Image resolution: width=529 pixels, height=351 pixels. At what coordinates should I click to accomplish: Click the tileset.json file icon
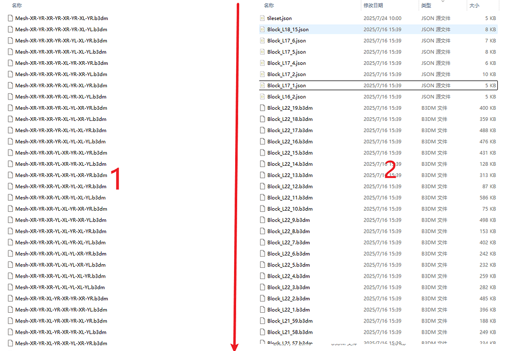click(x=263, y=18)
